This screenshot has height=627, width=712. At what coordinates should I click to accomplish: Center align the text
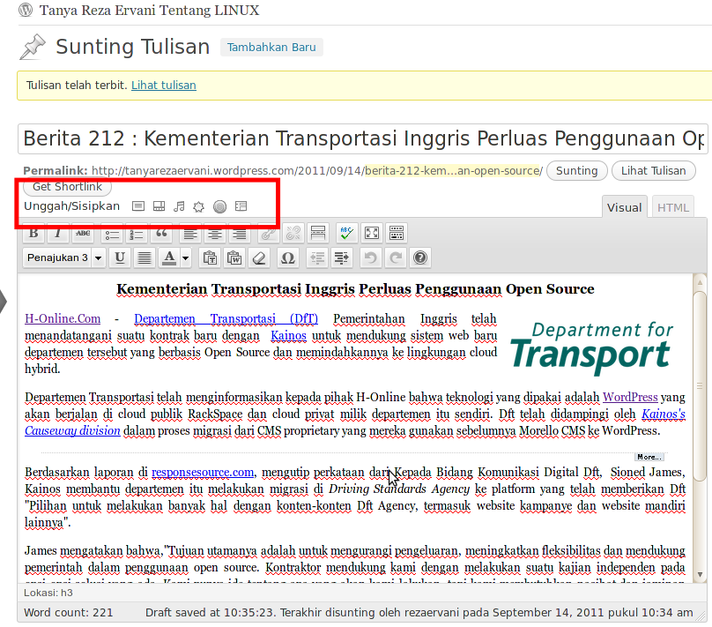tap(215, 233)
